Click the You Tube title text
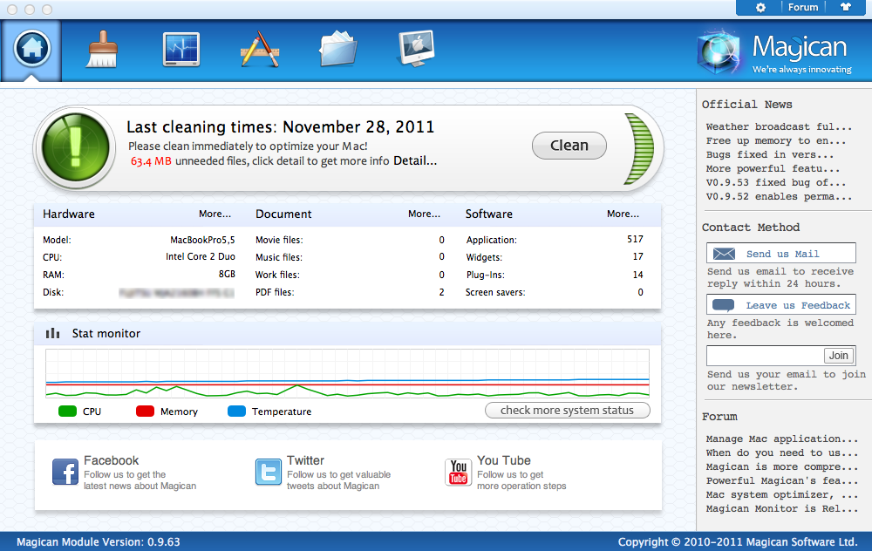 pos(504,460)
